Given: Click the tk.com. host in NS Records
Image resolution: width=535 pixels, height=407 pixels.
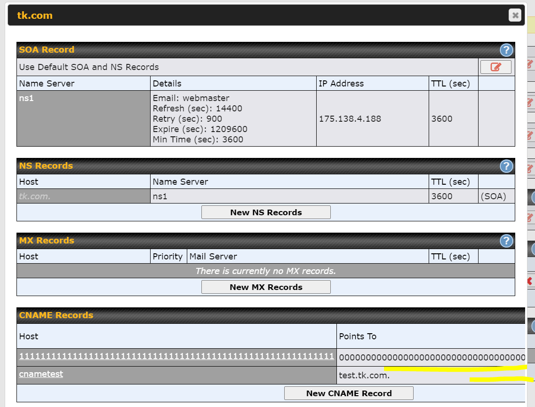Looking at the screenshot, I should [x=35, y=196].
